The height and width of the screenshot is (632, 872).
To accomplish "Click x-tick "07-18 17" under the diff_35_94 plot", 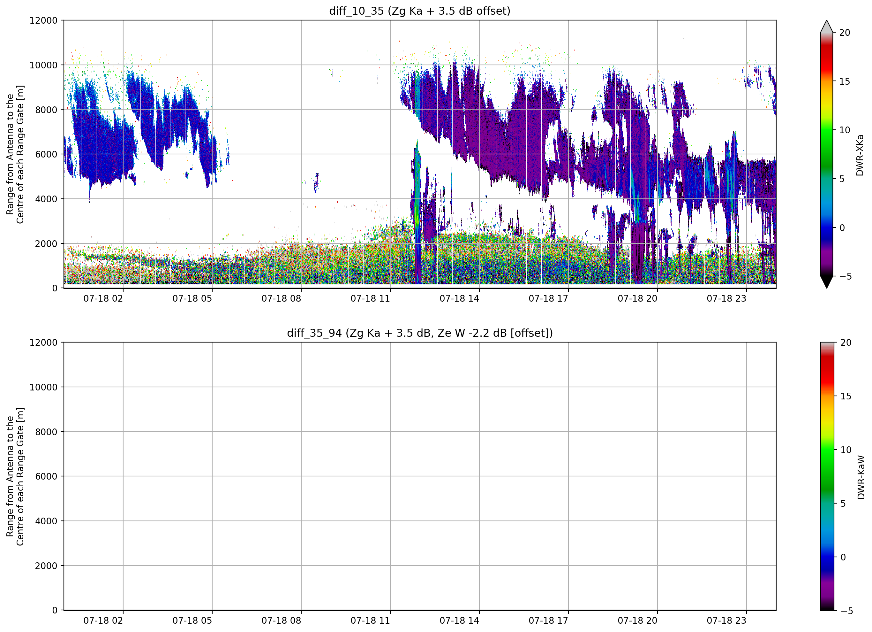I will pyautogui.click(x=548, y=621).
